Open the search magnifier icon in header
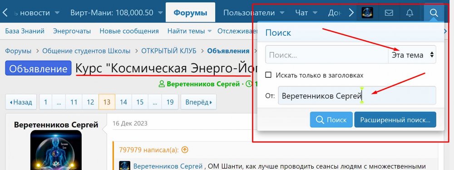 (434, 13)
